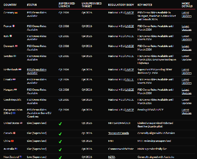Select 'Generally aligns with US/Mexico' note

(156, 133)
